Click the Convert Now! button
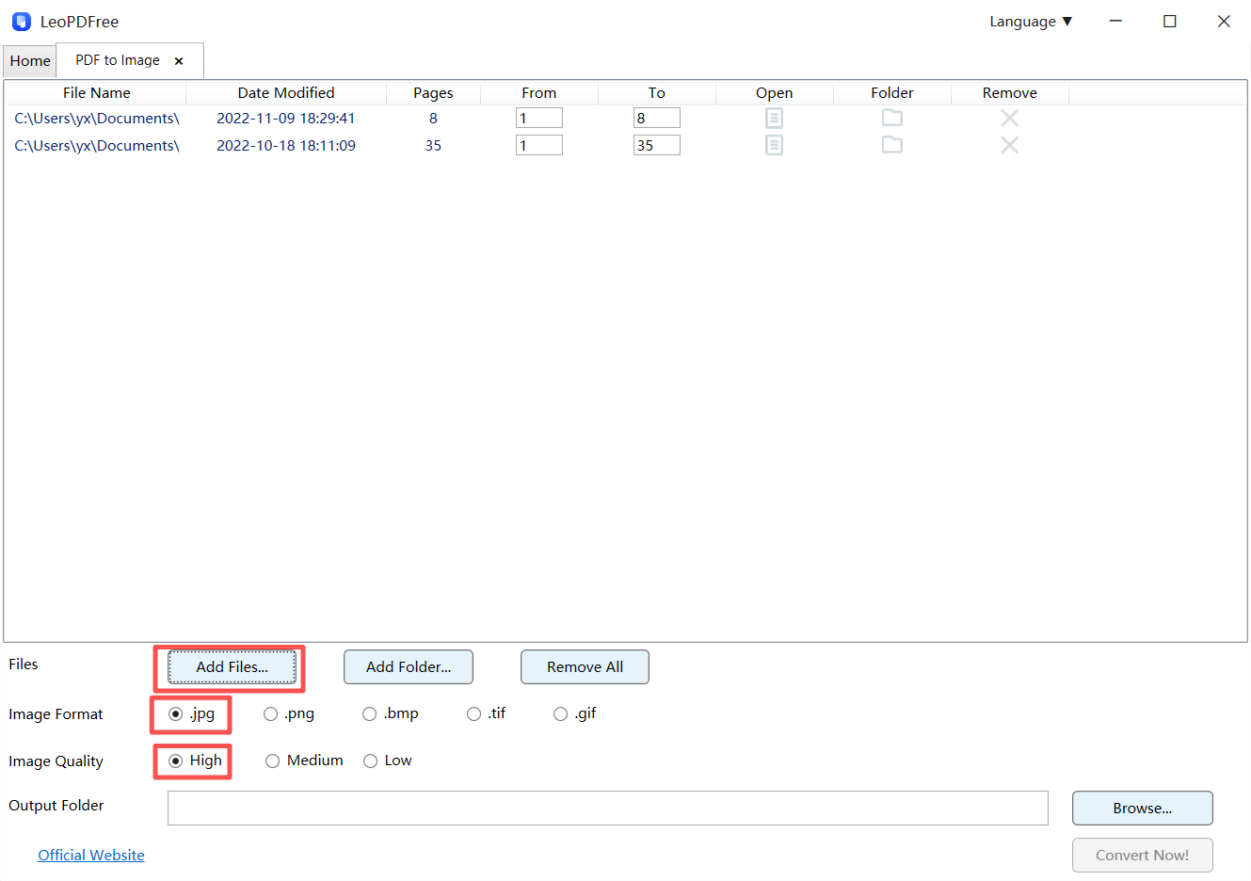This screenshot has height=881, width=1251. tap(1142, 855)
